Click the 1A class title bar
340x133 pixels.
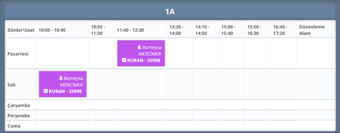[x=170, y=12]
